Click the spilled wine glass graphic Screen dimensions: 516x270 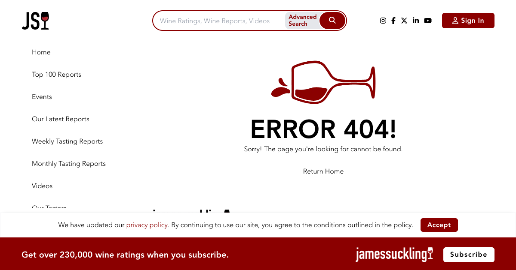pos(323,82)
